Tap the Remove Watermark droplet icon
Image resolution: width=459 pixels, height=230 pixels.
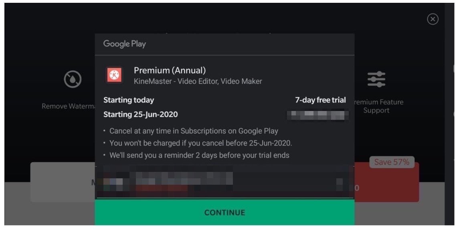click(x=73, y=79)
